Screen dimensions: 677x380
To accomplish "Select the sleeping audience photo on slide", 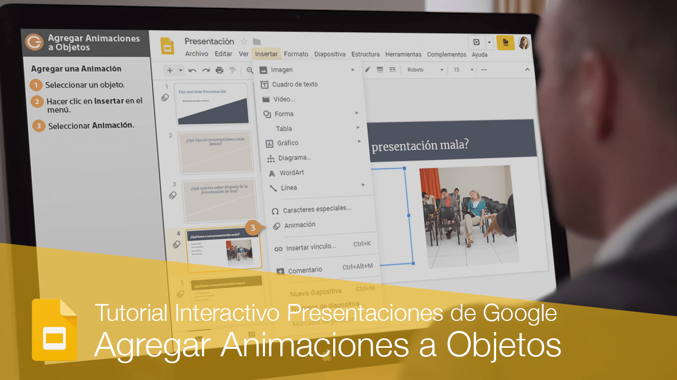I will tap(468, 216).
